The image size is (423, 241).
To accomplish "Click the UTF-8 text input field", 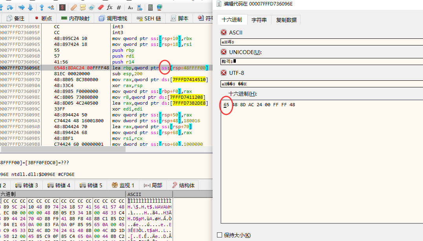I will pos(322,84).
